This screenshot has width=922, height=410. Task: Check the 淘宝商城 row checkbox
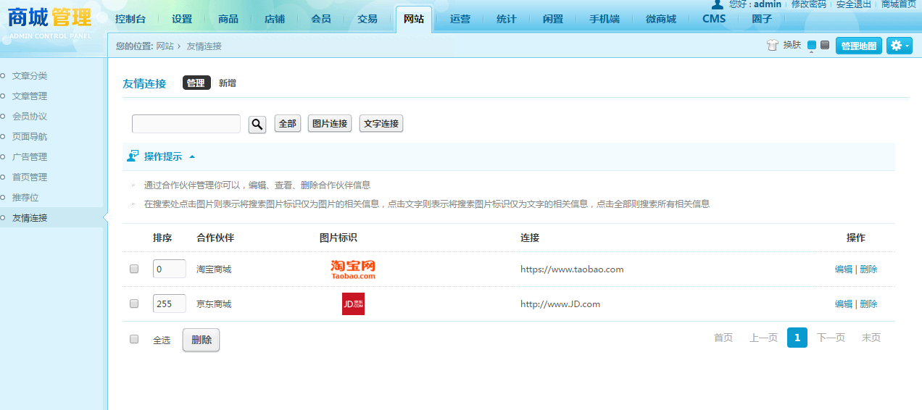(134, 269)
